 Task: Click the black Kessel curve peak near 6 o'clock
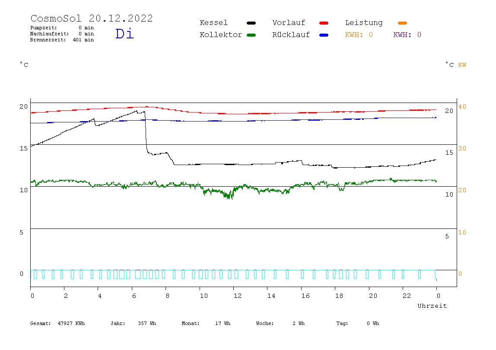pos(137,111)
